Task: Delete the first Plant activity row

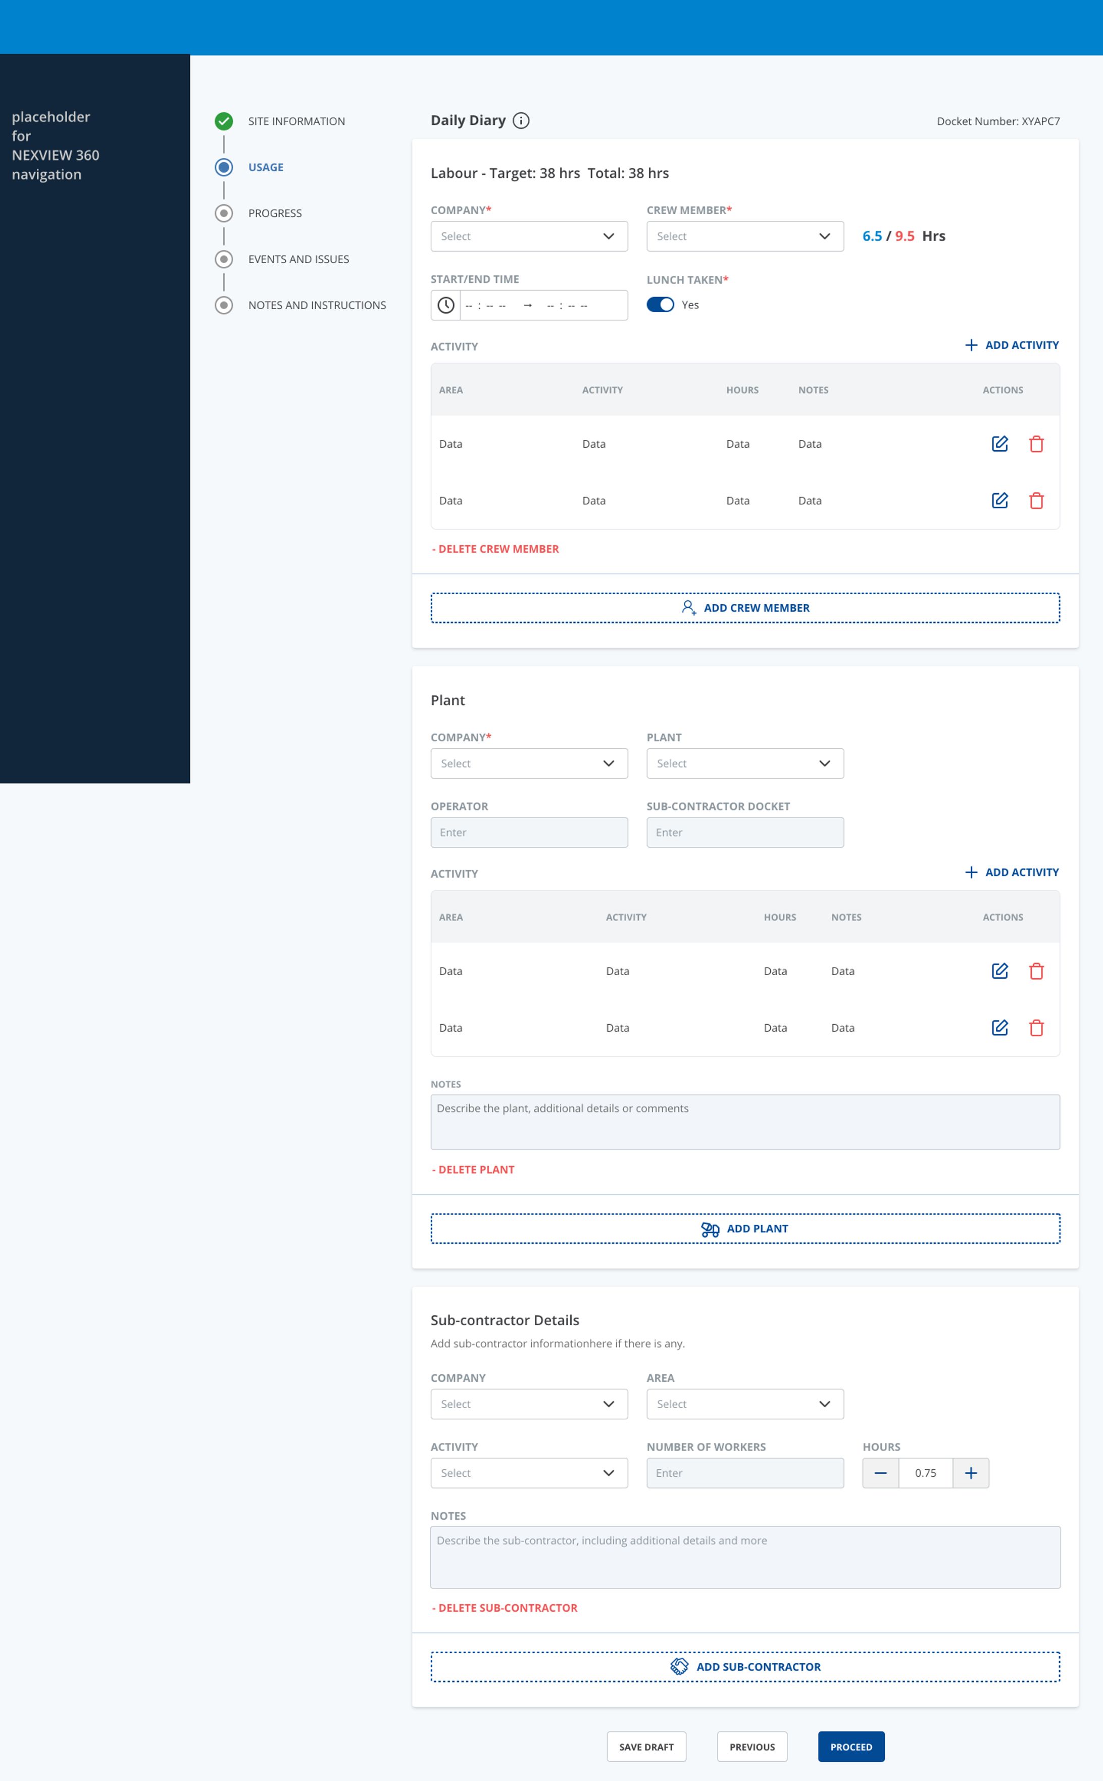Action: tap(1036, 971)
